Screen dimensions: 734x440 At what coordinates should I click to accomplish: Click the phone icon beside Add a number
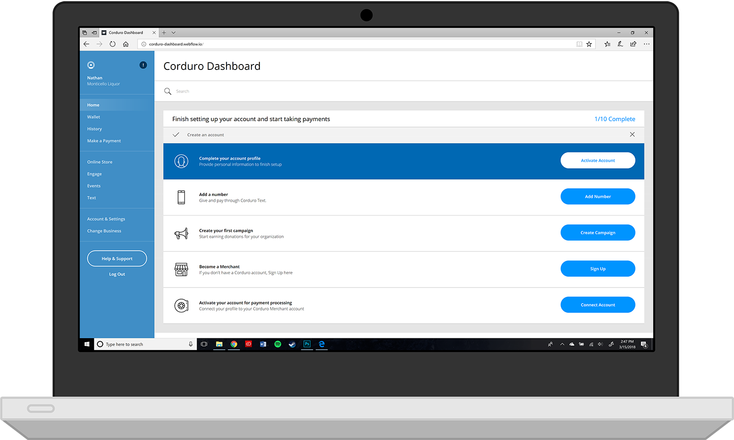pos(181,197)
